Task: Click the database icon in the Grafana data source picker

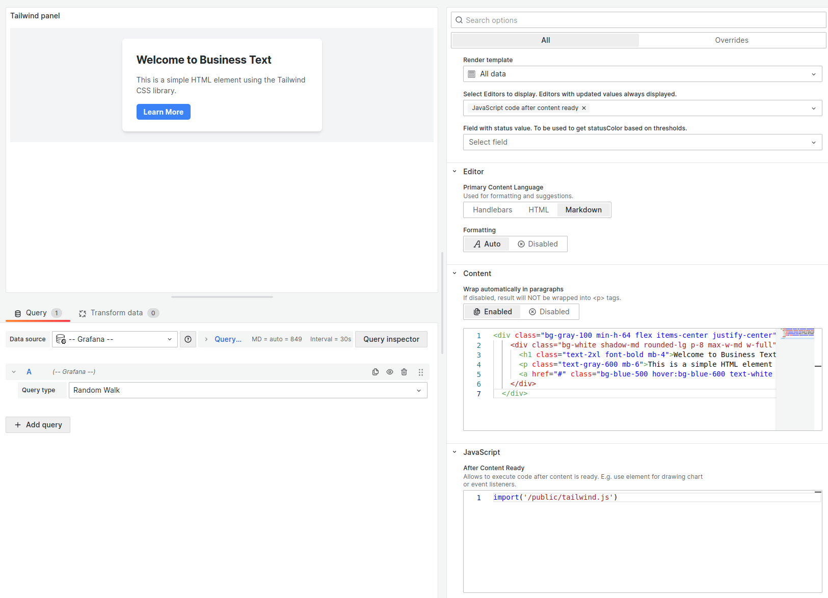Action: coord(61,339)
